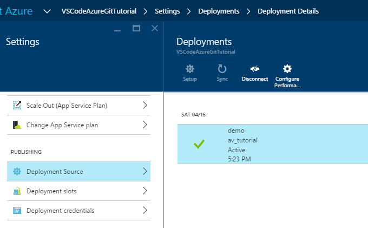Expand Deployment Source chevron
368x228 pixels.
pyautogui.click(x=145, y=172)
